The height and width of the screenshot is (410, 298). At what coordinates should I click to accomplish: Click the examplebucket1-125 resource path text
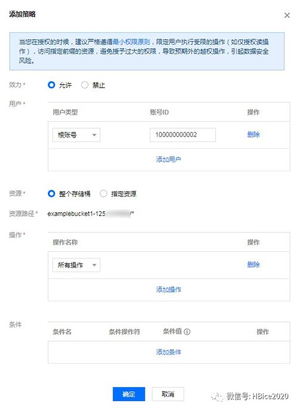coord(91,214)
